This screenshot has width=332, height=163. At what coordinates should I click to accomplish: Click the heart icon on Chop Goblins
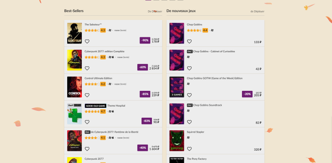[x=189, y=41]
